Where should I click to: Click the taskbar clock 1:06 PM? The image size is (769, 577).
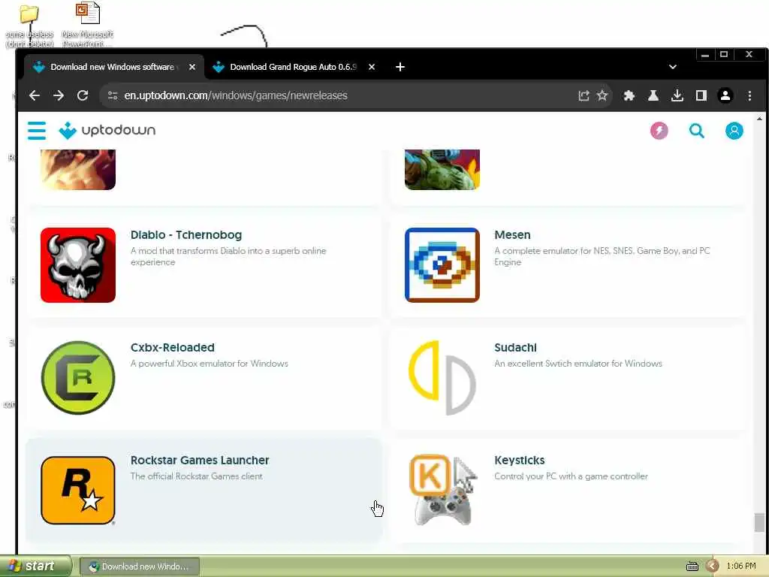[740, 566]
